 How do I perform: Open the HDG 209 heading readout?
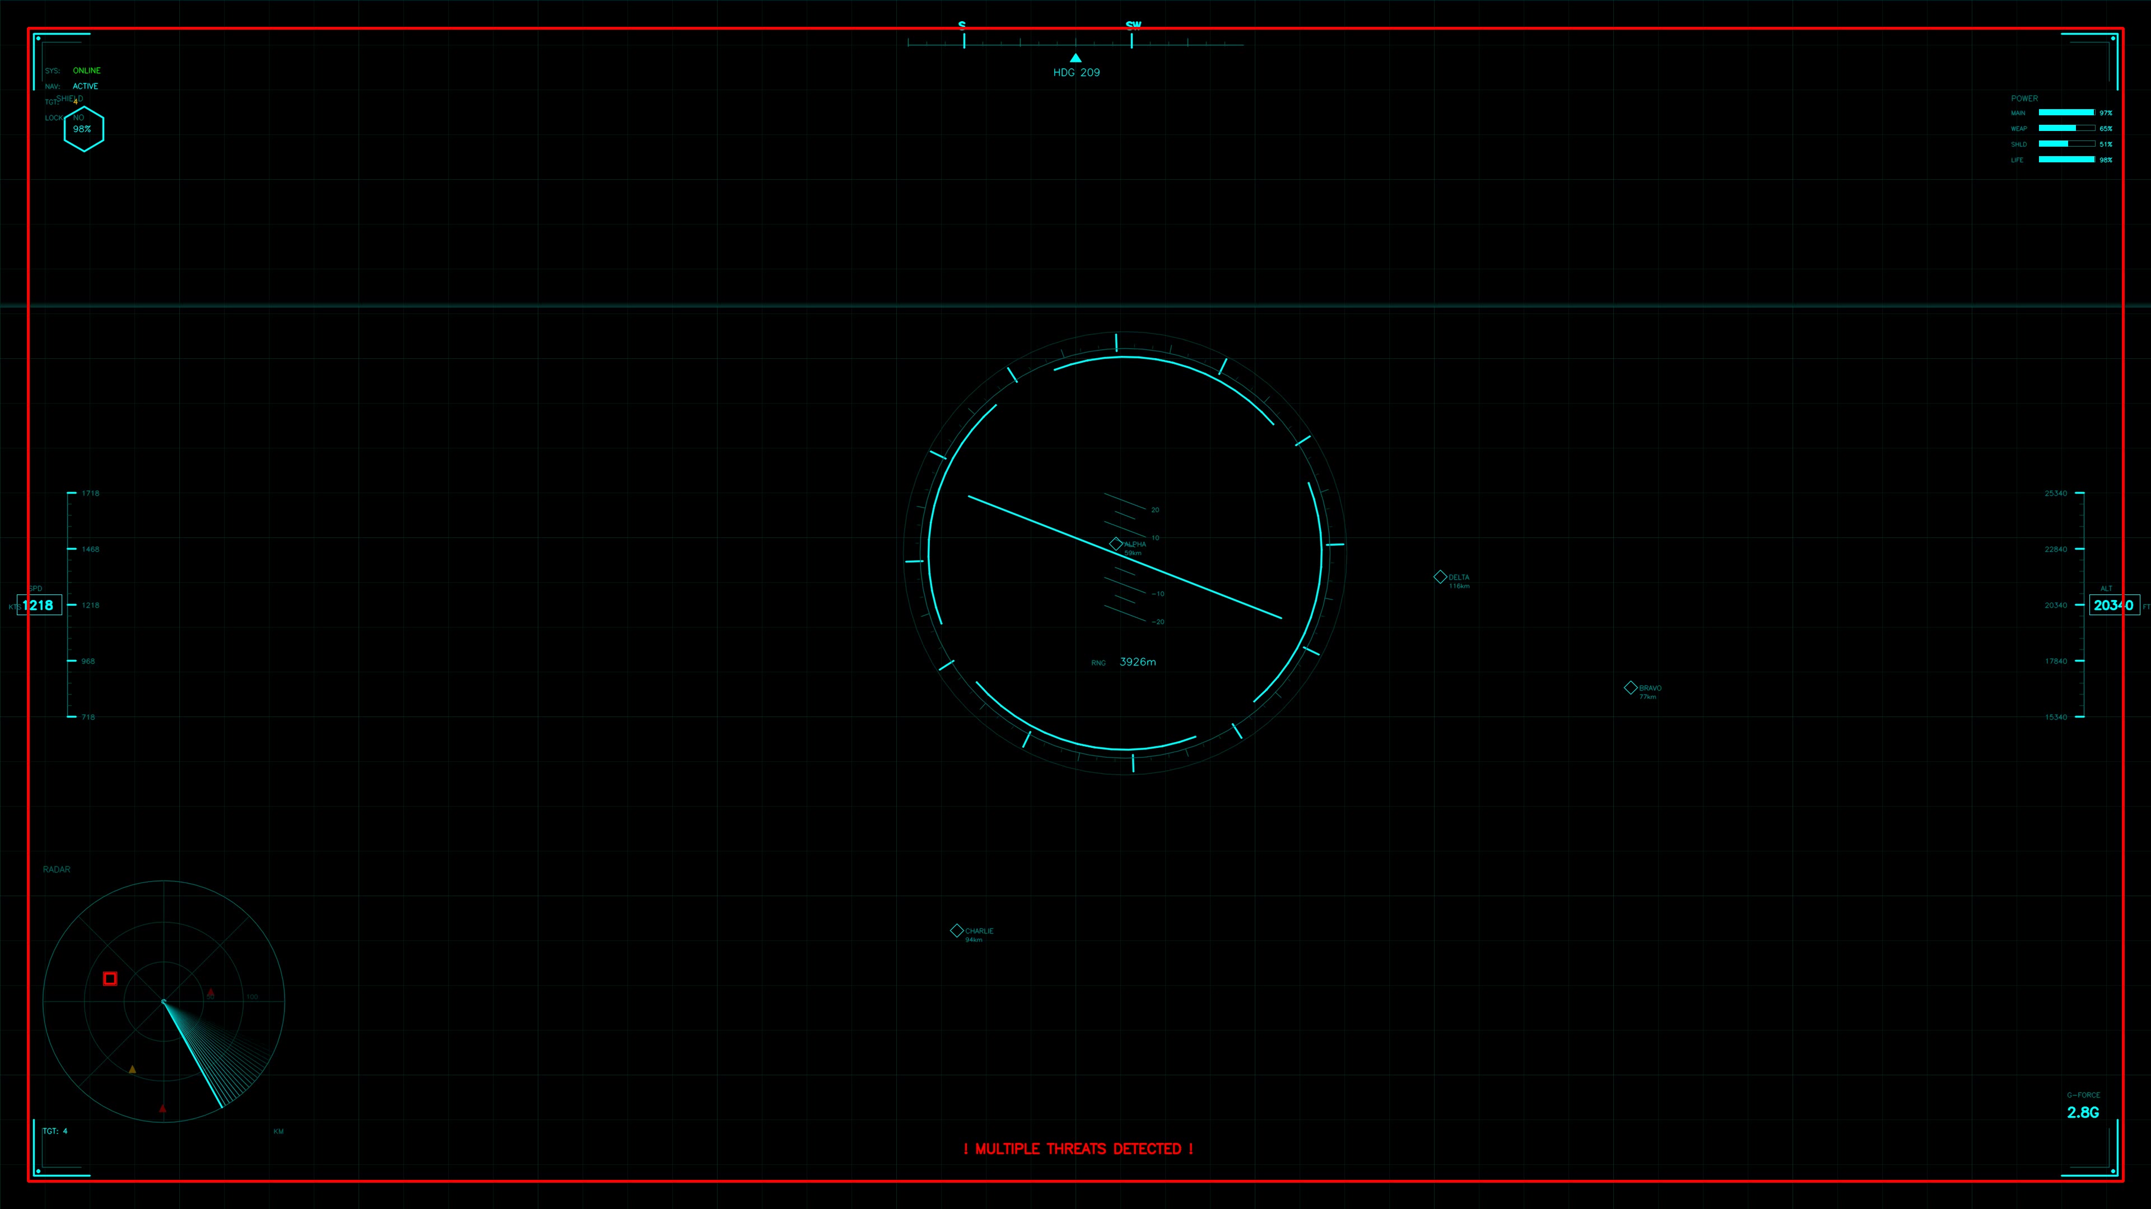1076,72
